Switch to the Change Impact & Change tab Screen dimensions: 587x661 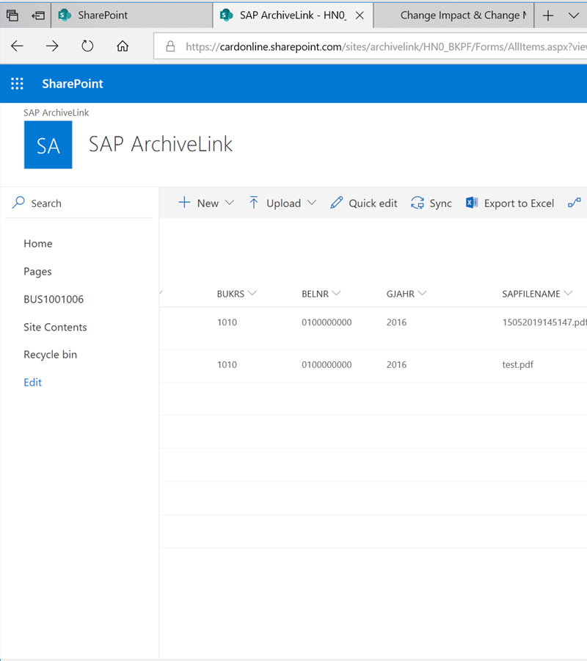[453, 15]
